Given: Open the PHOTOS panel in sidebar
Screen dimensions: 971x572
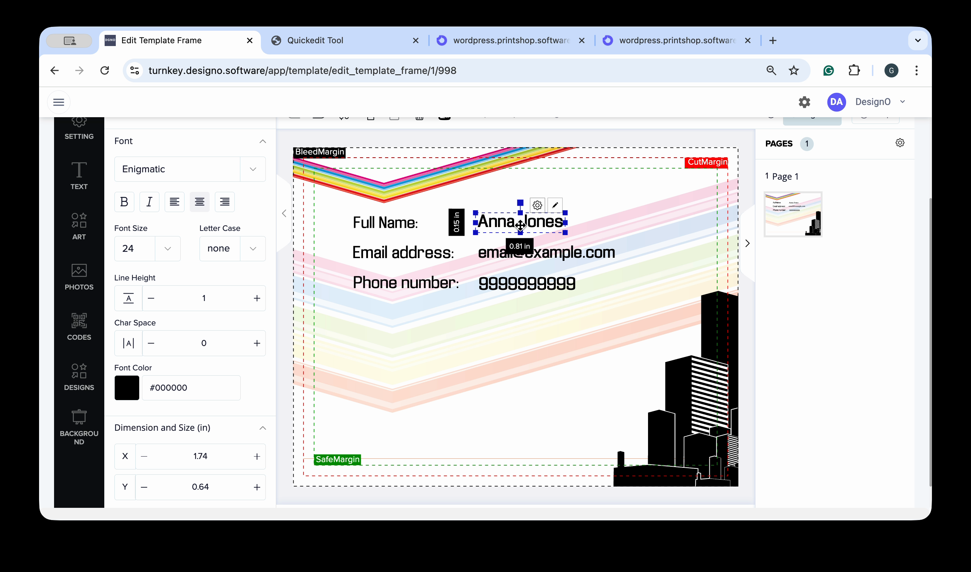Looking at the screenshot, I should 78,276.
